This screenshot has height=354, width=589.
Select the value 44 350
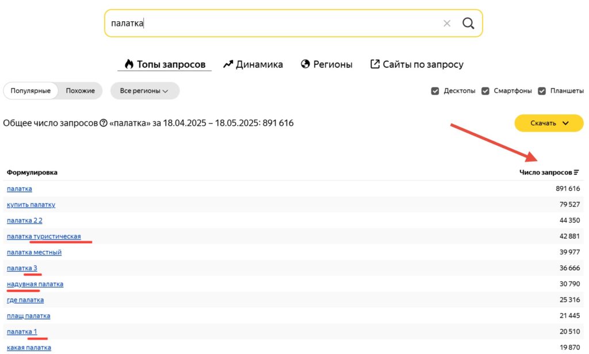(x=569, y=220)
